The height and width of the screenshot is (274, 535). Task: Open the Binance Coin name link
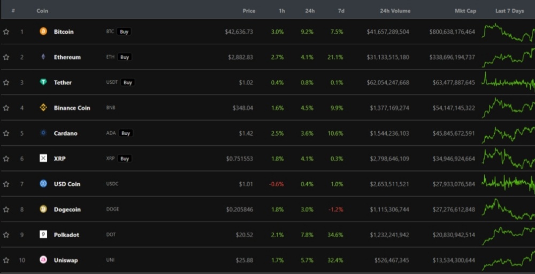tap(72, 108)
